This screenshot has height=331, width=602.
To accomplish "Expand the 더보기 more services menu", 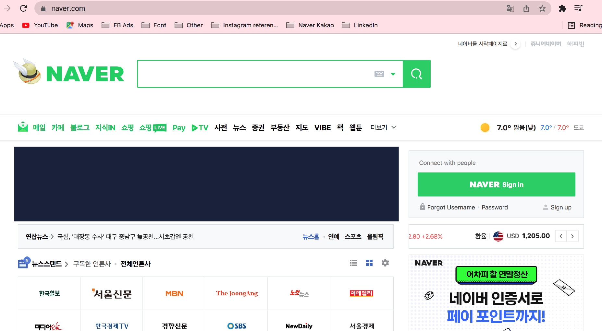I will click(x=383, y=127).
